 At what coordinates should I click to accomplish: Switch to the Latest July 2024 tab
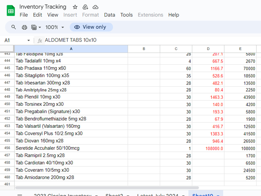click(158, 195)
